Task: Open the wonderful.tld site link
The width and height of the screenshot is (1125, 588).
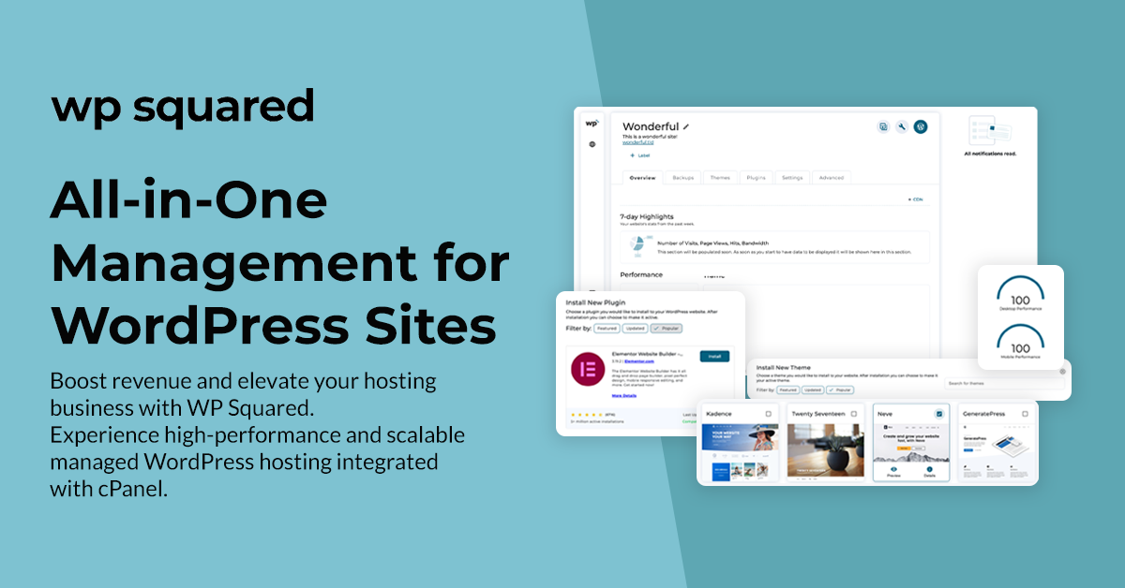Action: (638, 142)
